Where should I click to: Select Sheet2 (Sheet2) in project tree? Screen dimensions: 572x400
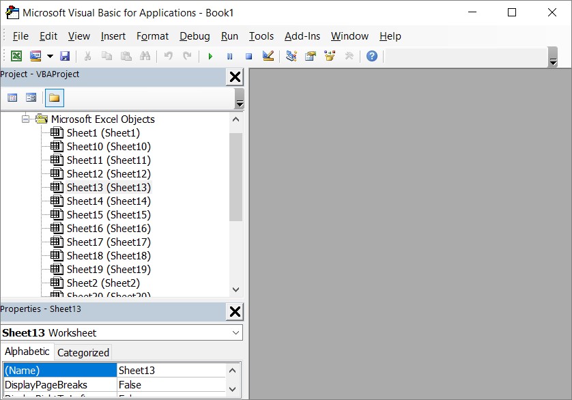pyautogui.click(x=103, y=283)
